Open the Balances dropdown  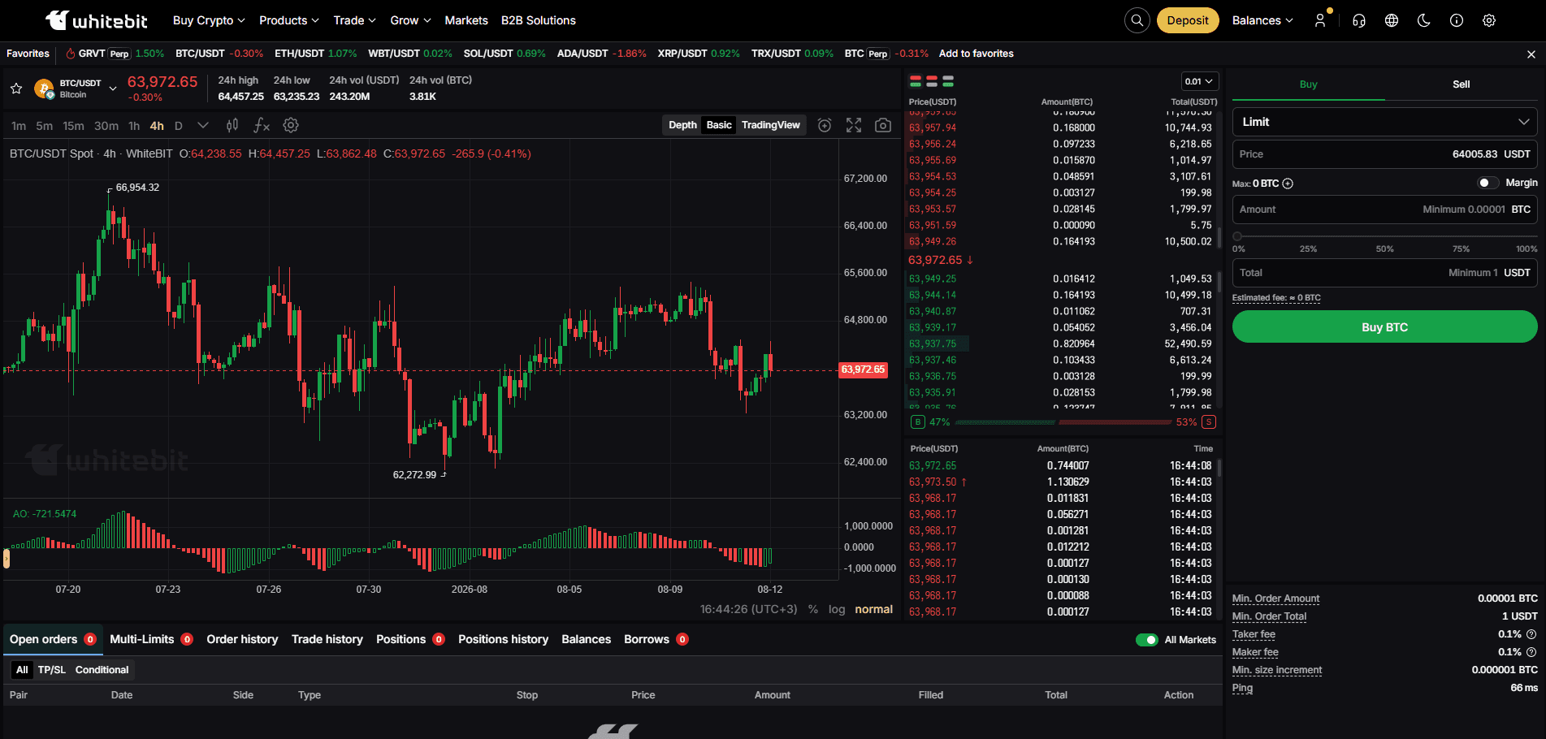tap(1262, 20)
